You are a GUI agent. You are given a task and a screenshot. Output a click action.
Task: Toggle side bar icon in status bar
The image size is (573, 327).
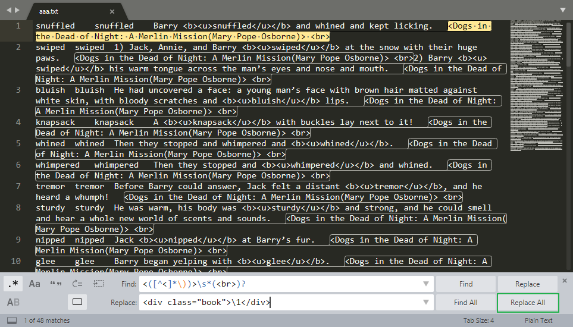click(x=12, y=320)
